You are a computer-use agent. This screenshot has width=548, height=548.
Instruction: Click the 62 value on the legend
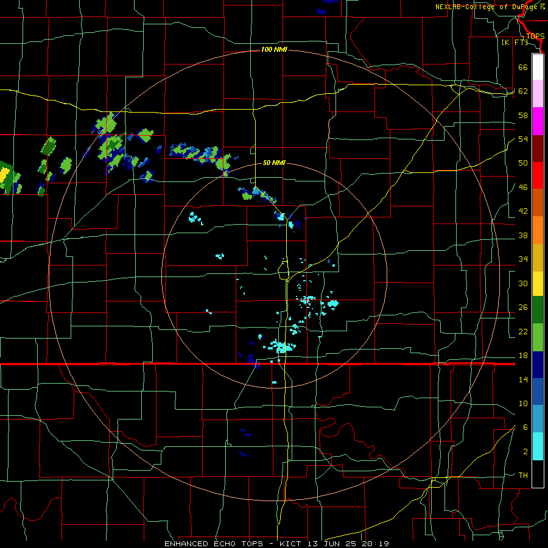[x=523, y=91]
